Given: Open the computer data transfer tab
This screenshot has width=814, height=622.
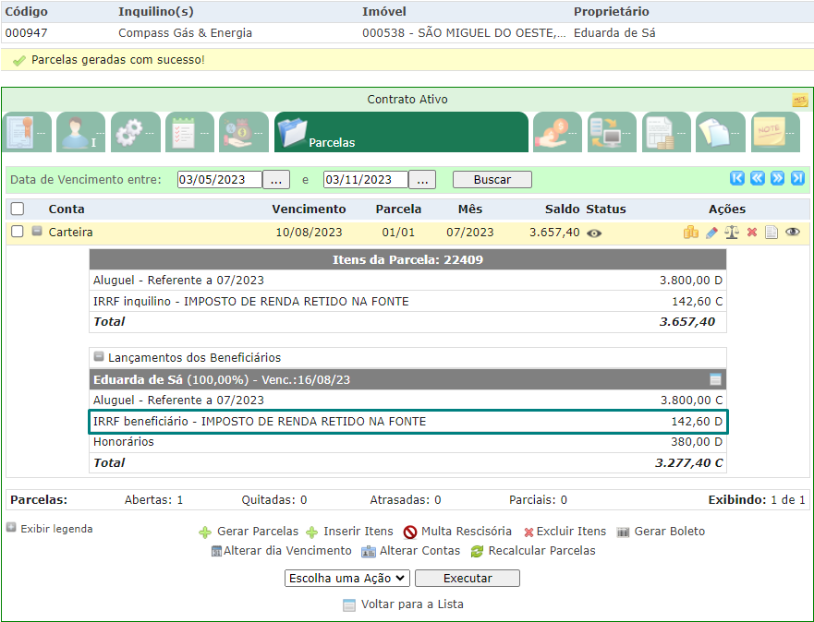Looking at the screenshot, I should tap(612, 132).
